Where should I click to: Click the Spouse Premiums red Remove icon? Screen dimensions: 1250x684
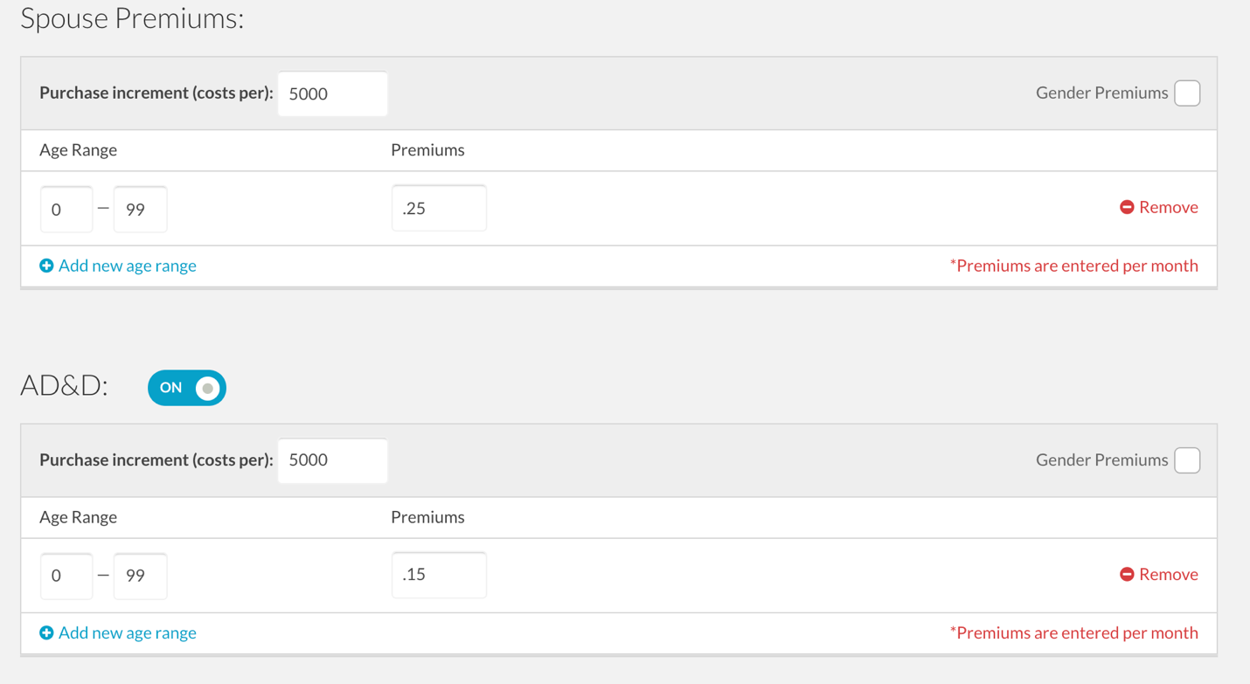[x=1127, y=207]
